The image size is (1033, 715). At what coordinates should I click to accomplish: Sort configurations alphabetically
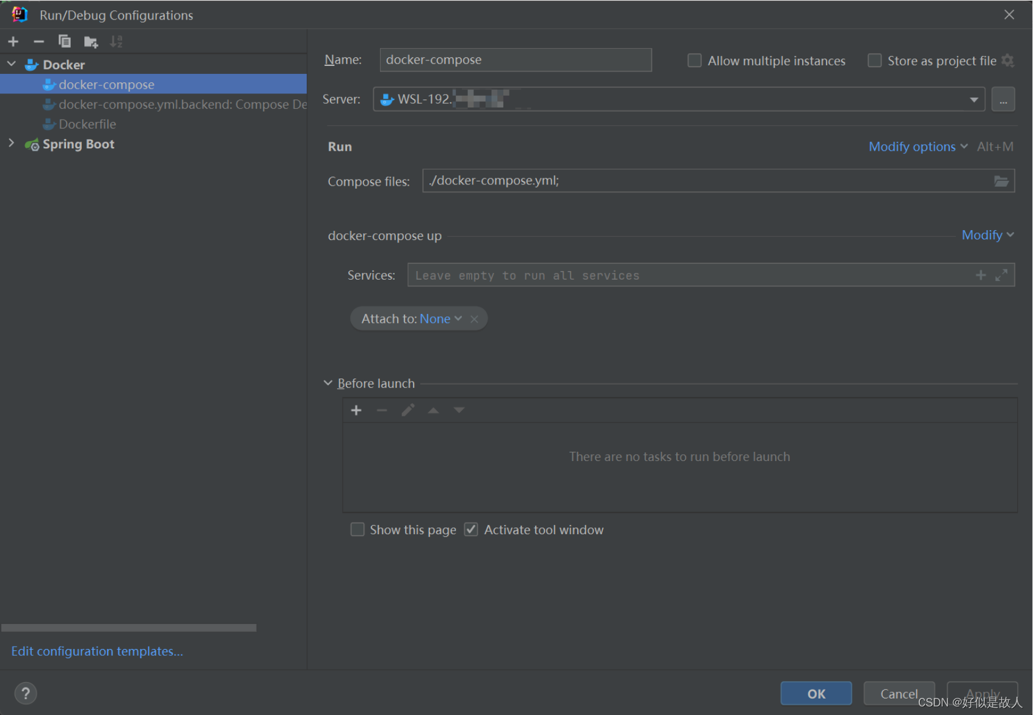point(116,41)
